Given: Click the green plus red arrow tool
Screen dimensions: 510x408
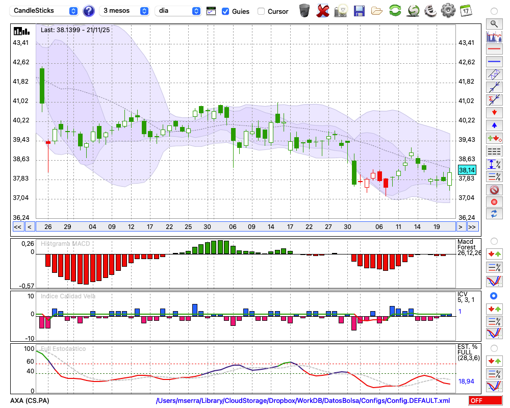Looking at the screenshot, I should tap(494, 138).
